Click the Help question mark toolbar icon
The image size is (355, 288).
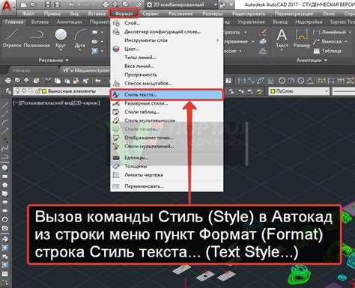[228, 81]
